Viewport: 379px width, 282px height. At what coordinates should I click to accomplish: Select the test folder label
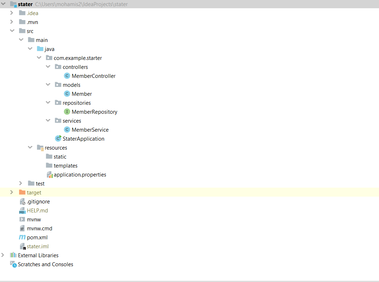40,184
